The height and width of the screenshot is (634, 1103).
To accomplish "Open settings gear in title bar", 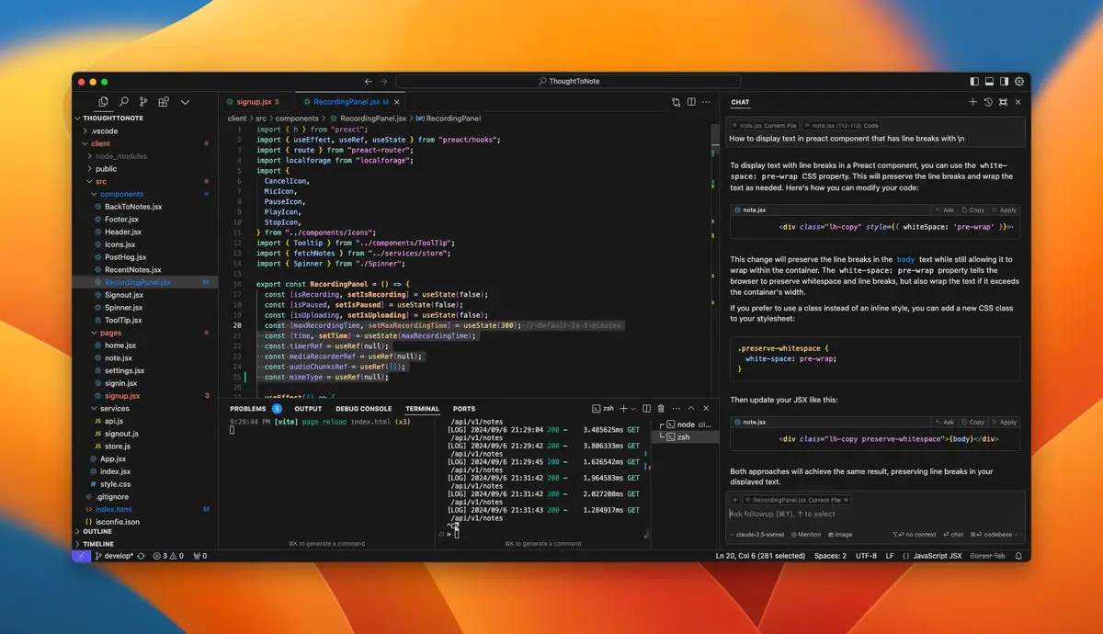I will [x=1018, y=81].
